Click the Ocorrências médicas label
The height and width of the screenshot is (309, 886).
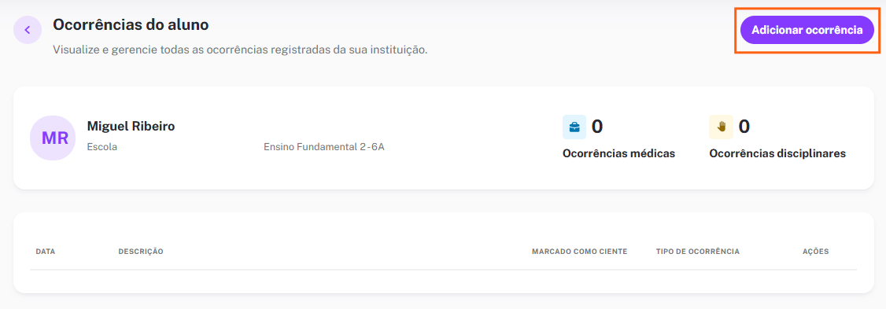(618, 153)
